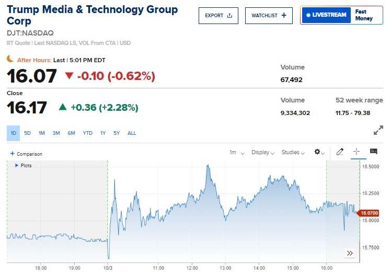Add a comparison symbol to chart
This screenshot has width=391, height=276.
(x=26, y=154)
